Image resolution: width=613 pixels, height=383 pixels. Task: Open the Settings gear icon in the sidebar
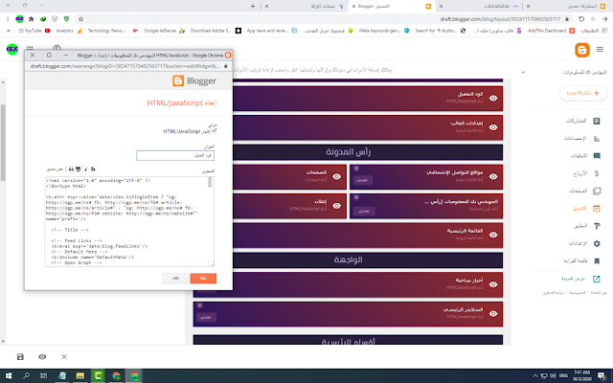point(597,243)
